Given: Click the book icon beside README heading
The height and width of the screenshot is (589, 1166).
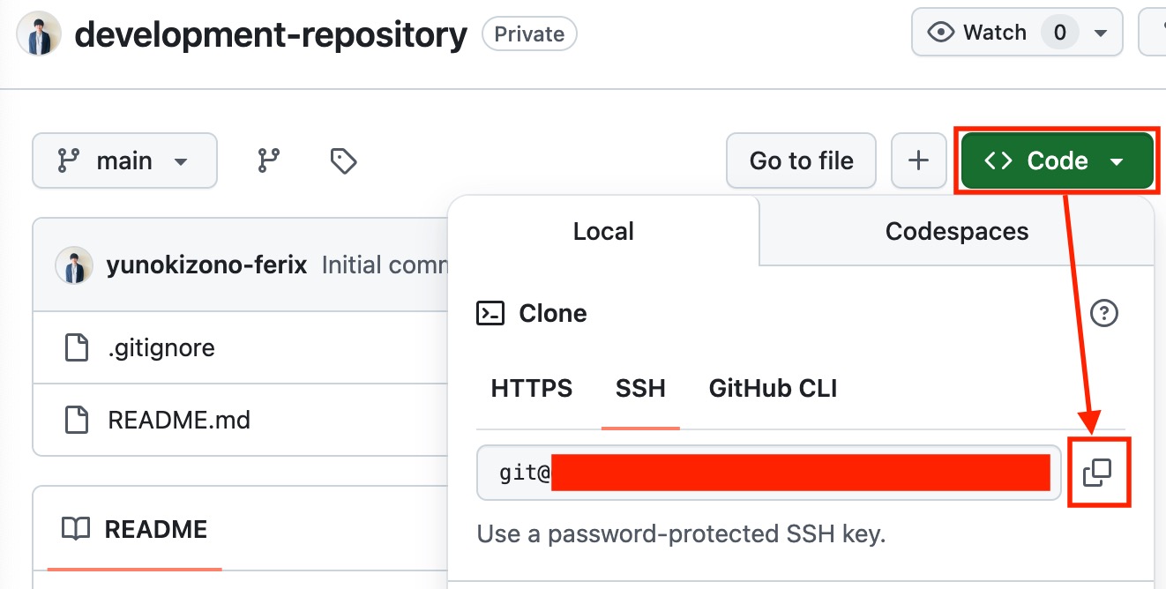Looking at the screenshot, I should tap(75, 529).
